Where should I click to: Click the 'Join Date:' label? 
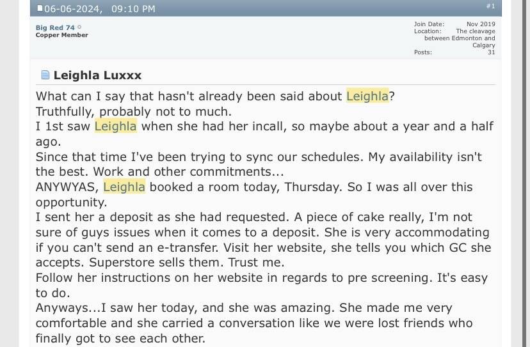click(430, 24)
